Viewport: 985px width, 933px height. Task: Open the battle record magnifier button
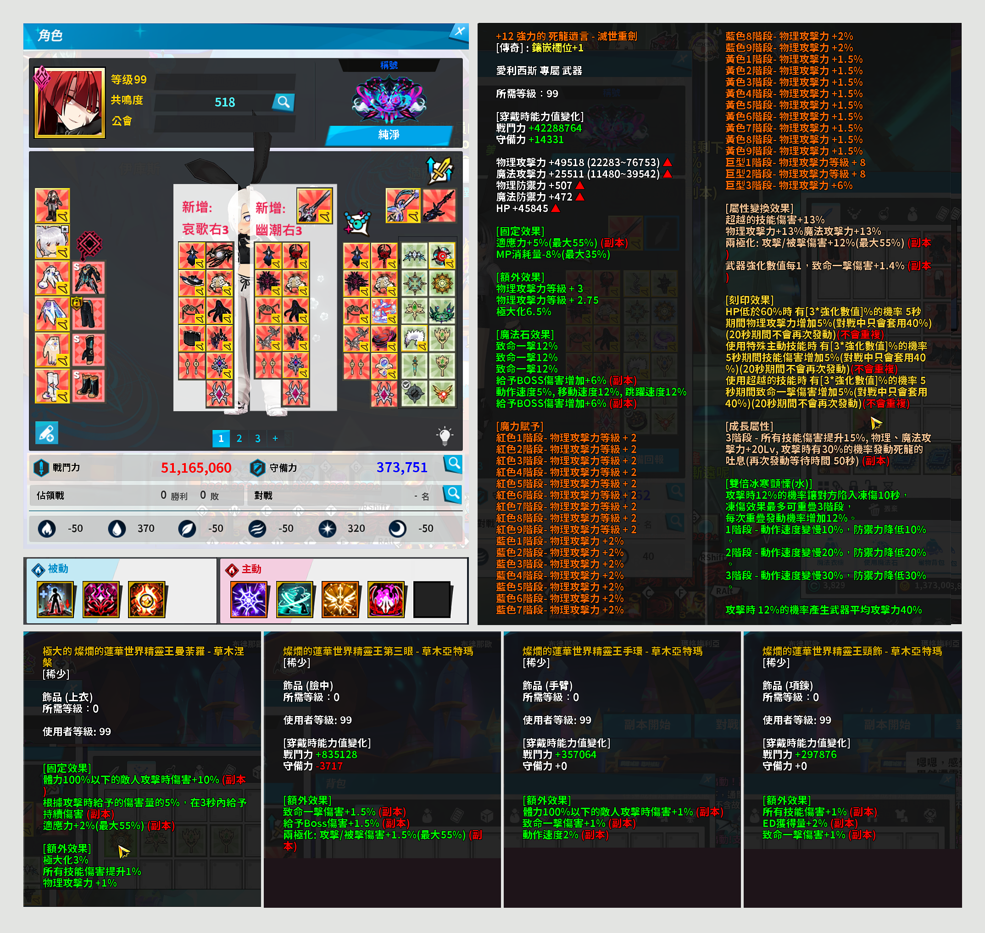coord(452,494)
